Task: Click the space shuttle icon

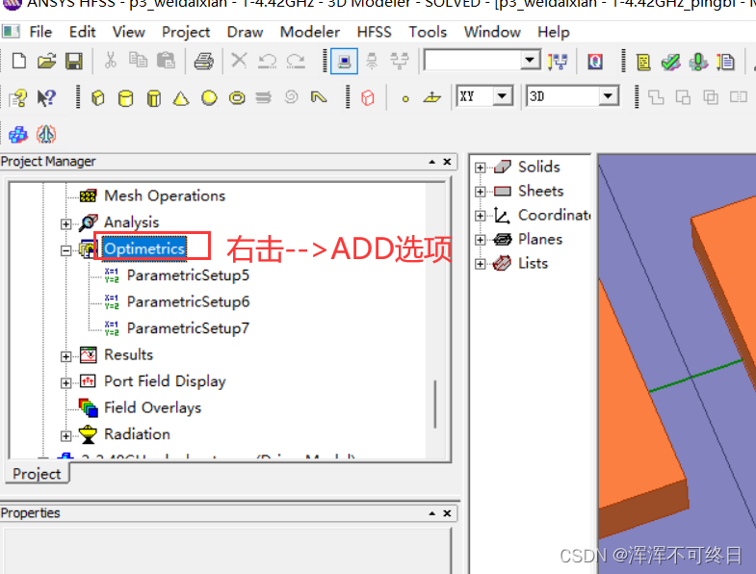Action: tap(46, 134)
